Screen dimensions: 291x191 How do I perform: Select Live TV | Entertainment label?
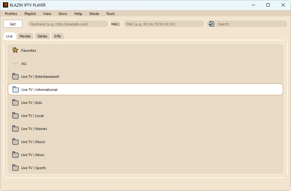[40, 77]
